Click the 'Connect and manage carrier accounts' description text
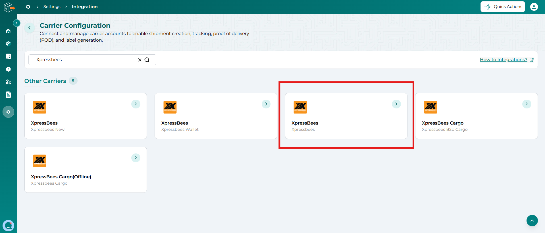The width and height of the screenshot is (545, 233). [144, 37]
